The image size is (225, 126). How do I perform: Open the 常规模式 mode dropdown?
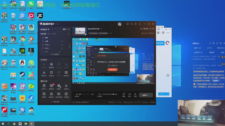[x=45, y=29]
